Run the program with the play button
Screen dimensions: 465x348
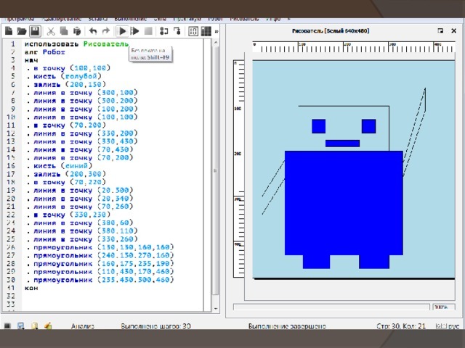pos(122,31)
